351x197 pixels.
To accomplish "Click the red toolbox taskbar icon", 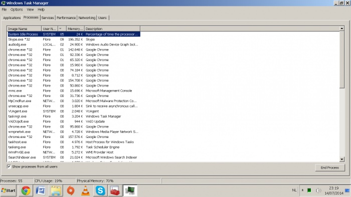I will (115, 190).
